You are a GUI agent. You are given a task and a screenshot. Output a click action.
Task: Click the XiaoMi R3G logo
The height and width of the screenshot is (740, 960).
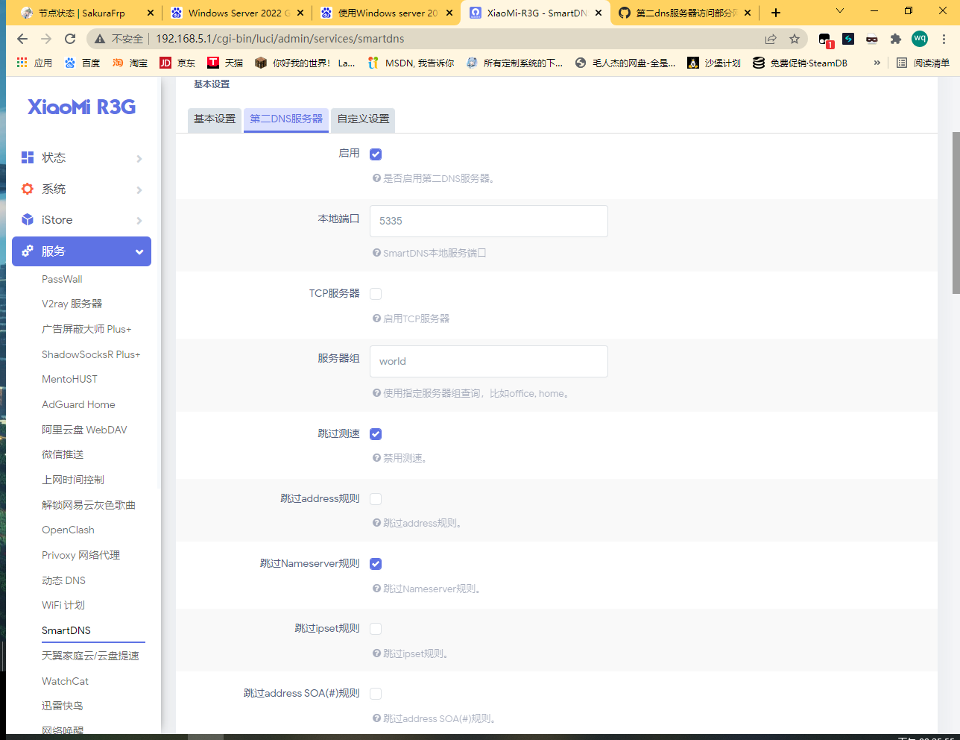tap(82, 107)
